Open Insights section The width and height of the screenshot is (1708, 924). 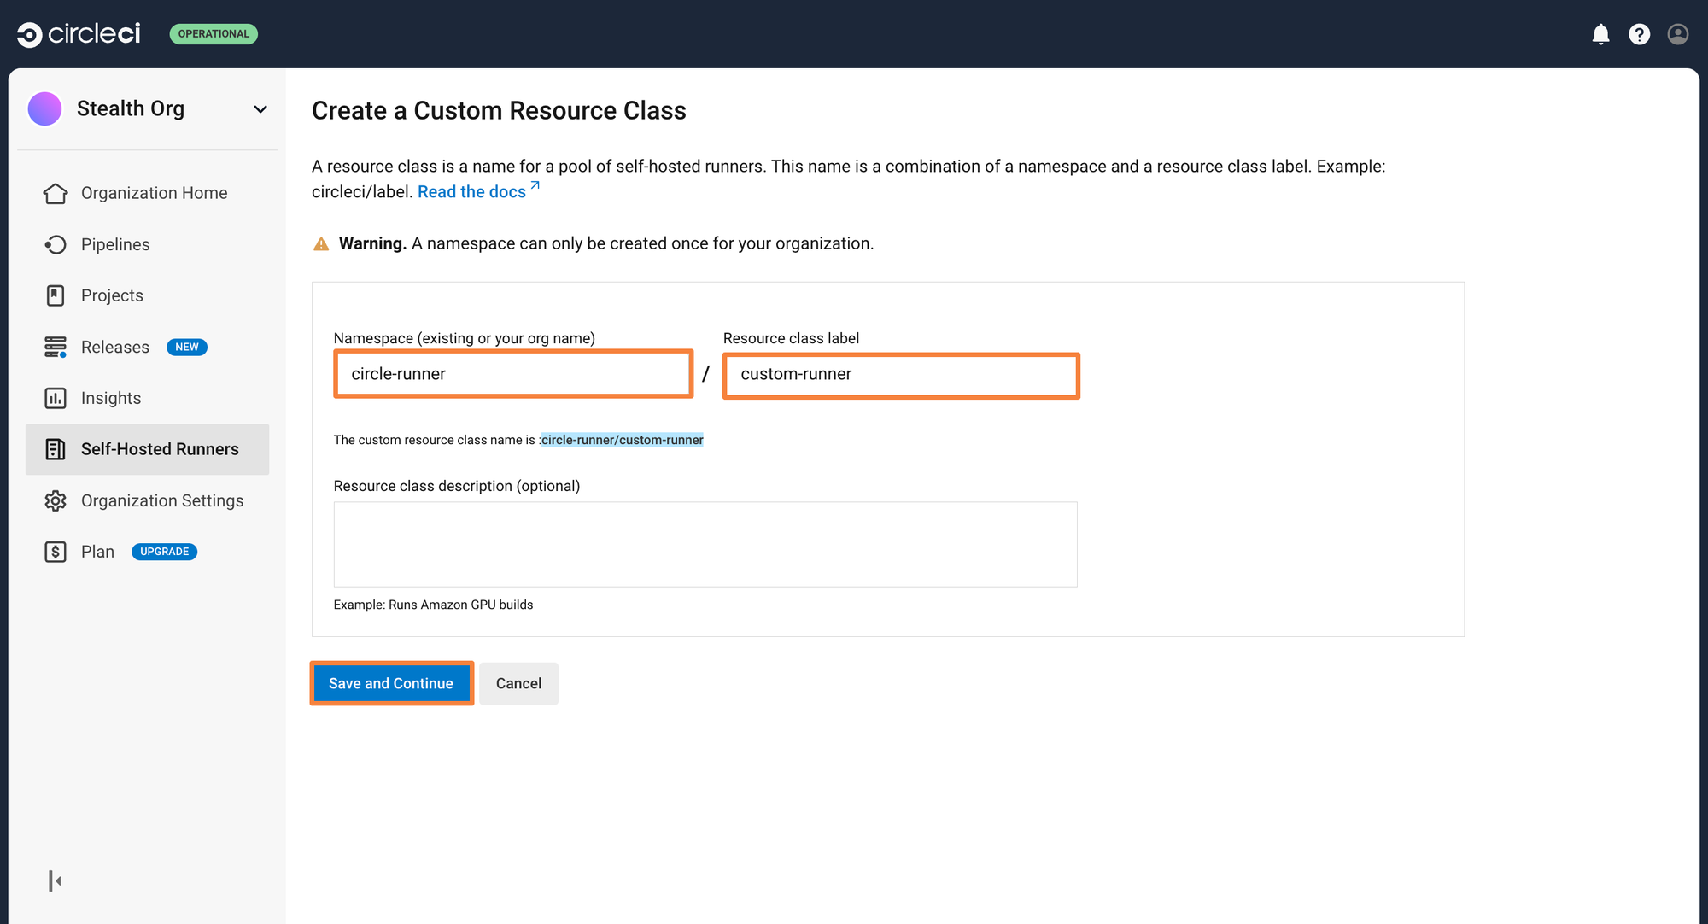pos(110,397)
